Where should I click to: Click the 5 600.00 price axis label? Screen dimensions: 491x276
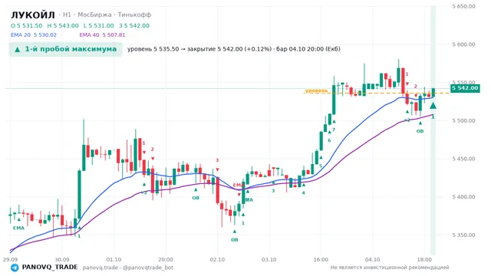463,44
